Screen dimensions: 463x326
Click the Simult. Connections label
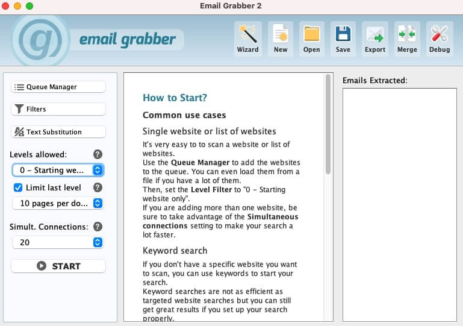(x=49, y=227)
